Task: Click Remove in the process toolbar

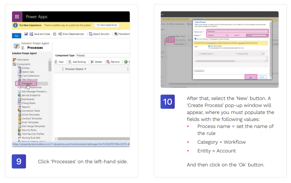Action: click(x=113, y=62)
